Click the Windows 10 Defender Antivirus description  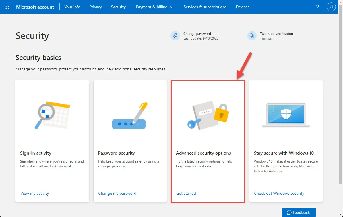(x=286, y=166)
